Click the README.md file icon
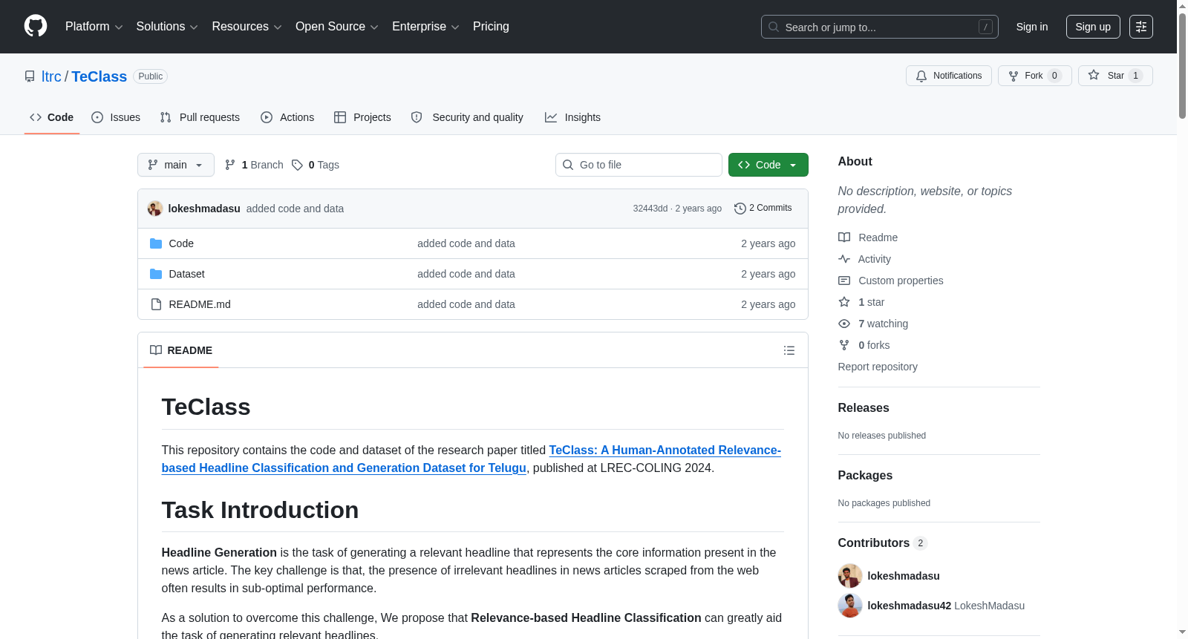Screen dimensions: 1188x639 156,304
